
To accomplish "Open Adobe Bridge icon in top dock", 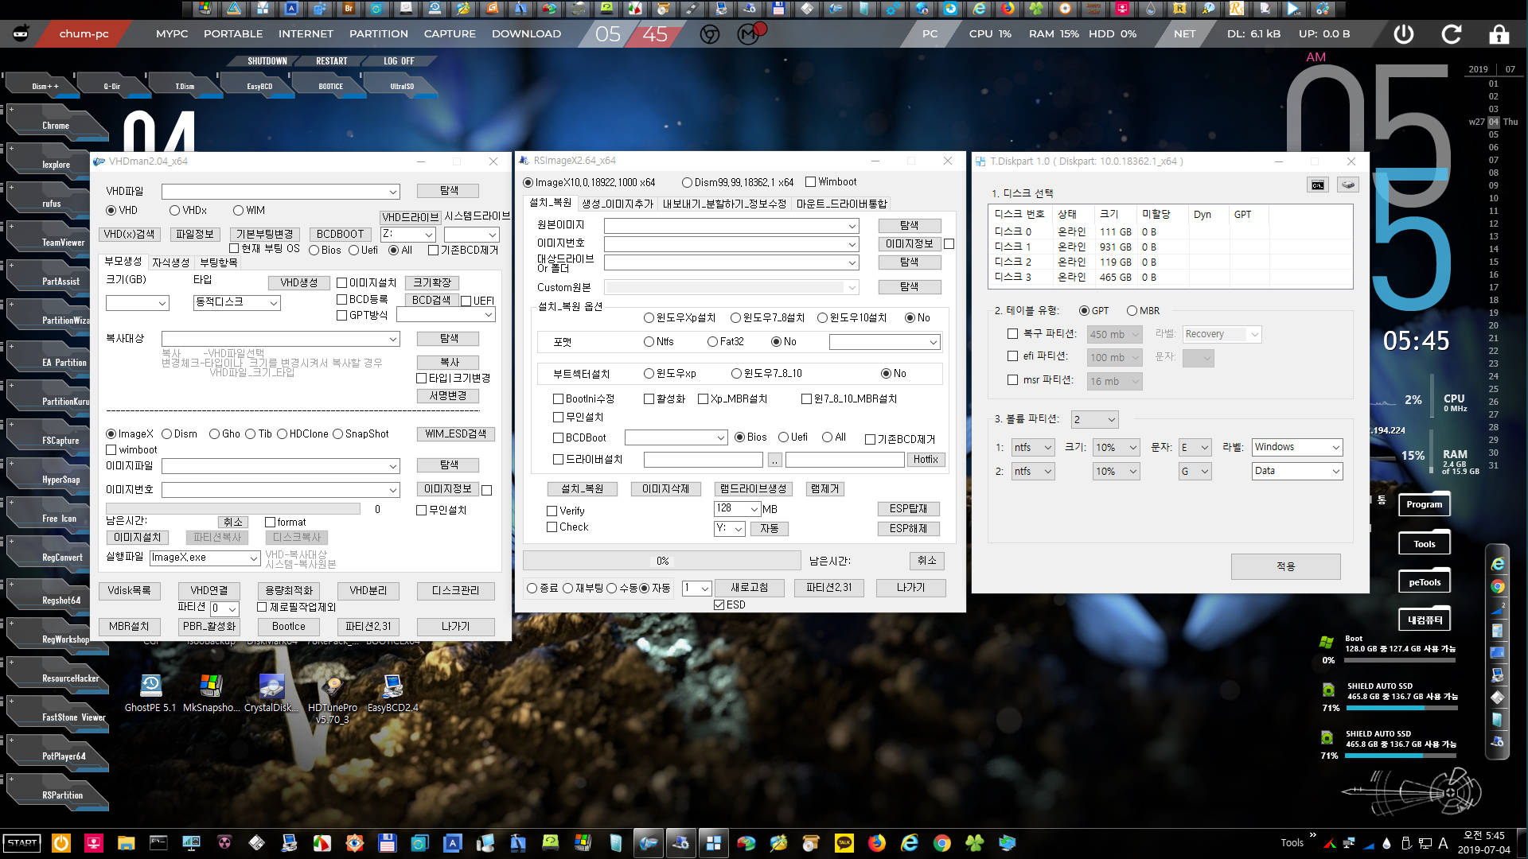I will [x=349, y=9].
